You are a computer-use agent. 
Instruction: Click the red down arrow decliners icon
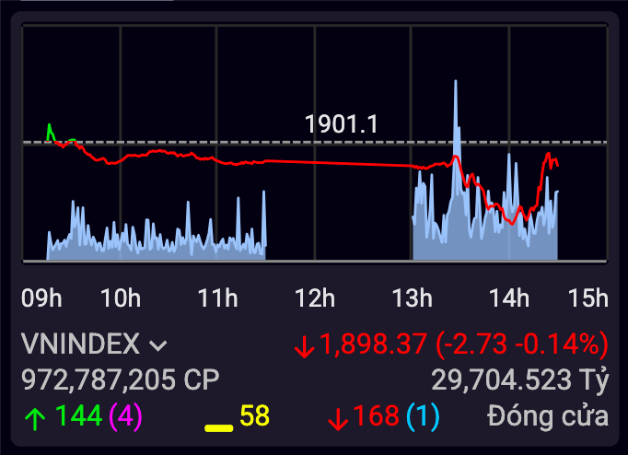[338, 419]
